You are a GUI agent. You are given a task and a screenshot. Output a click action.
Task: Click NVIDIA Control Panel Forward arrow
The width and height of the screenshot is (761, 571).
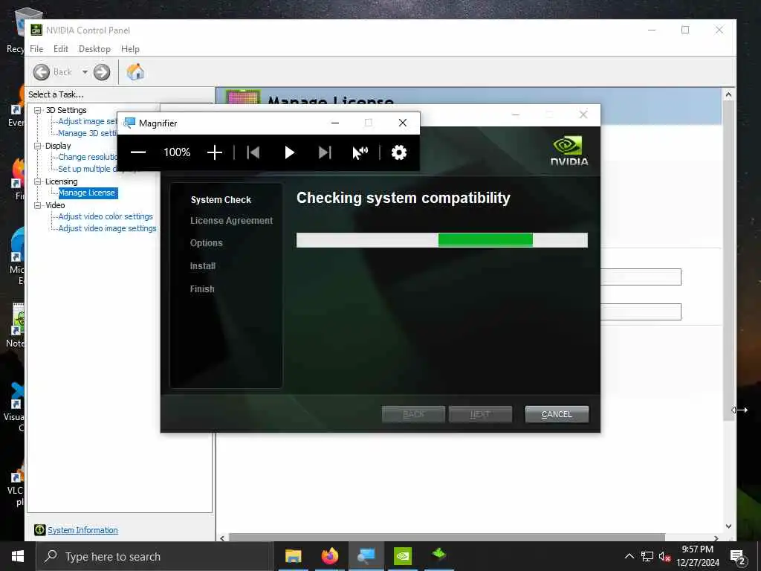click(x=102, y=72)
